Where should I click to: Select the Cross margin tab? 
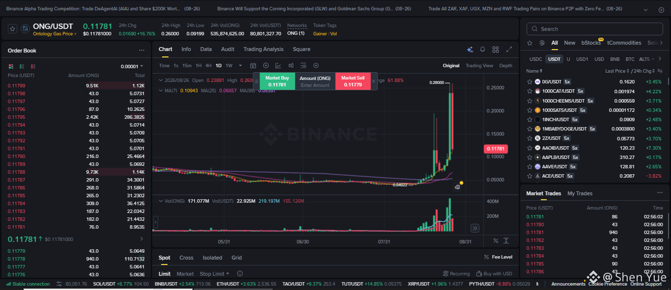pyautogui.click(x=186, y=258)
